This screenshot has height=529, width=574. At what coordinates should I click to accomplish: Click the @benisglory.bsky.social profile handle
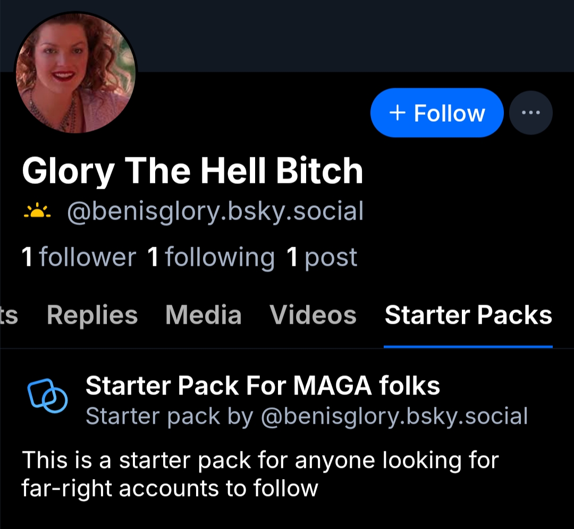215,212
